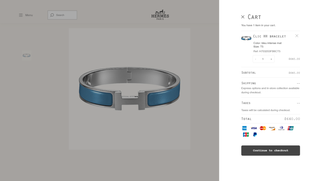Select the Mastercard payment icon
322x181 pixels.
point(263,128)
